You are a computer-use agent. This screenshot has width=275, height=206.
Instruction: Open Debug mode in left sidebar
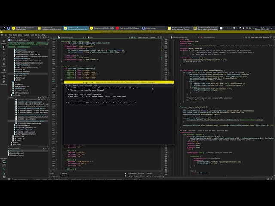(4, 59)
